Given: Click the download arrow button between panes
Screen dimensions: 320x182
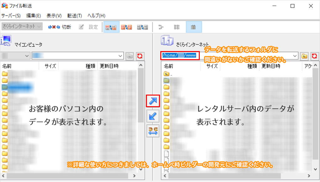Looking at the screenshot, I should coord(153,116).
